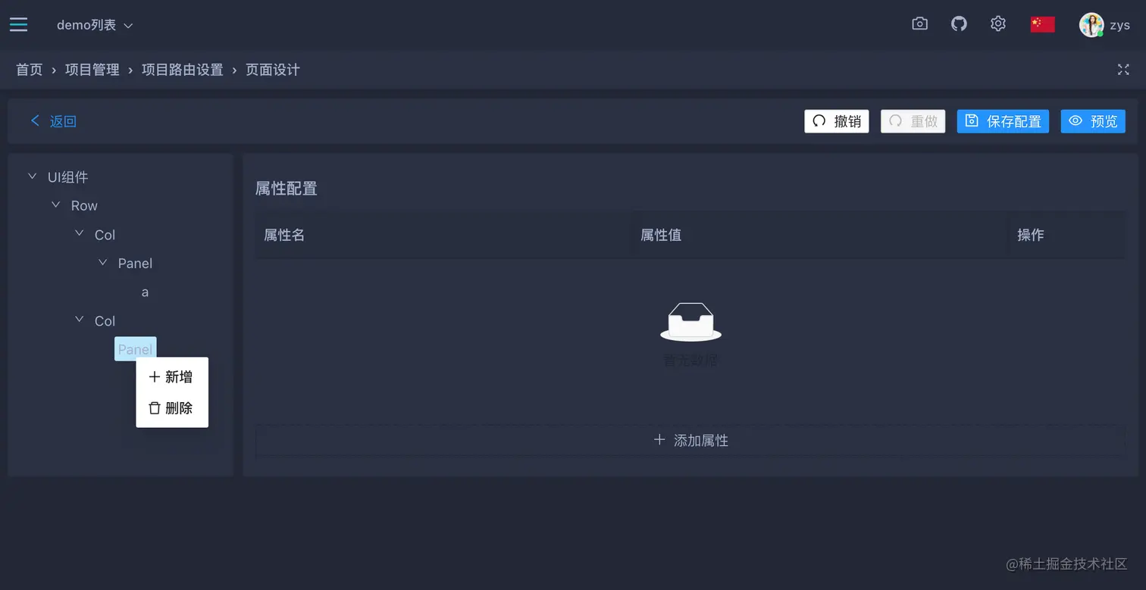Select 新增 in the context menu

171,376
